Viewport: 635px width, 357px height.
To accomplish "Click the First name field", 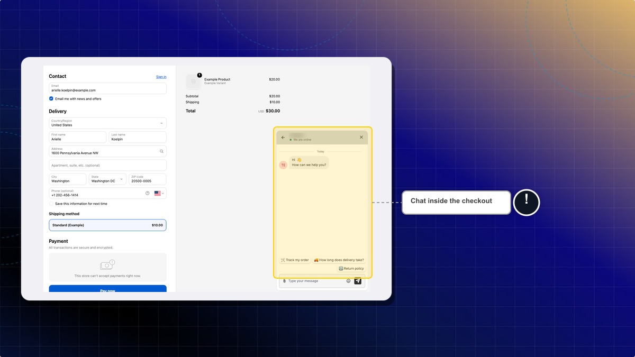I will click(78, 137).
